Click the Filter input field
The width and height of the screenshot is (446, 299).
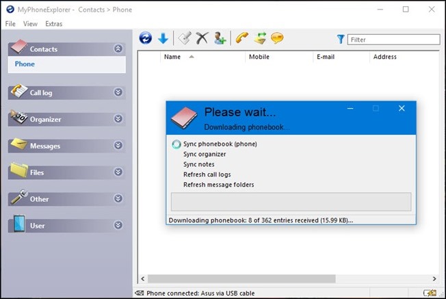[393, 40]
